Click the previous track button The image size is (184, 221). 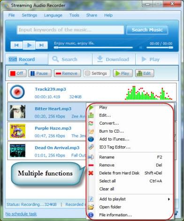point(16,45)
